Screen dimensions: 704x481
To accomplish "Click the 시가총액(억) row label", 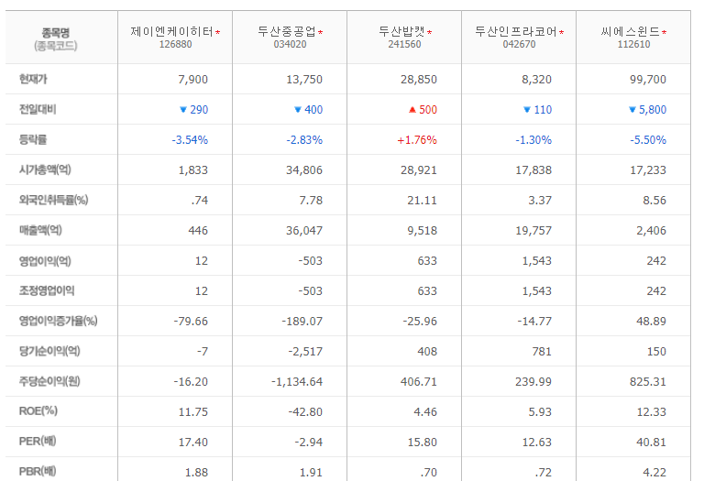I will [x=45, y=169].
